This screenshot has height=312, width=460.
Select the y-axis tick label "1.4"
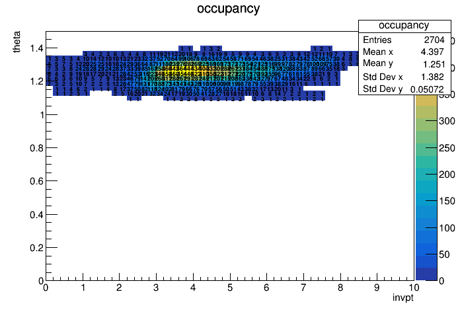36,48
